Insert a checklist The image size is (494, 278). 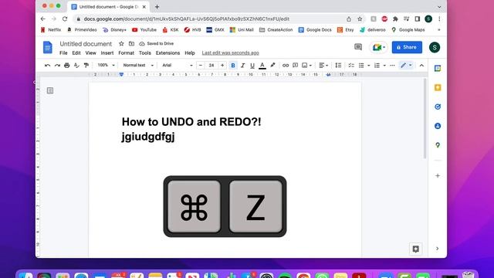coord(351,65)
